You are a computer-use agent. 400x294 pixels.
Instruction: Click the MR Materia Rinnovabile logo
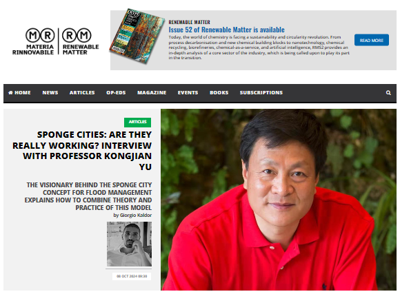pyautogui.click(x=33, y=41)
